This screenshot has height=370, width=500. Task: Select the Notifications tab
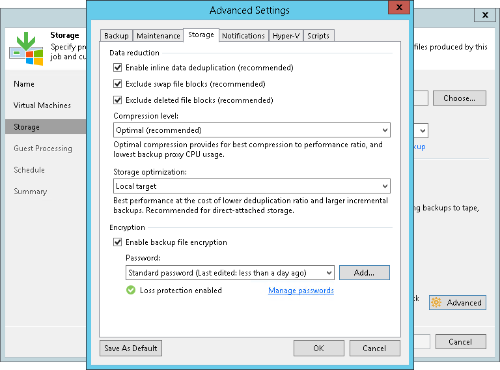tap(243, 36)
